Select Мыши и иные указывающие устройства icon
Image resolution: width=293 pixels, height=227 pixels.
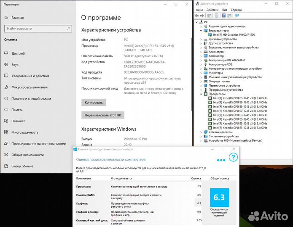point(206,77)
